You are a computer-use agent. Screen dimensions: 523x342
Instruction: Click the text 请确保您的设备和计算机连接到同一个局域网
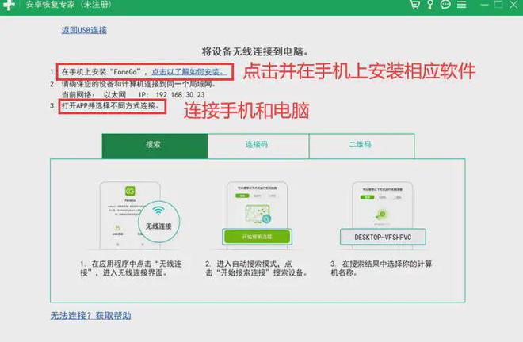(x=138, y=84)
